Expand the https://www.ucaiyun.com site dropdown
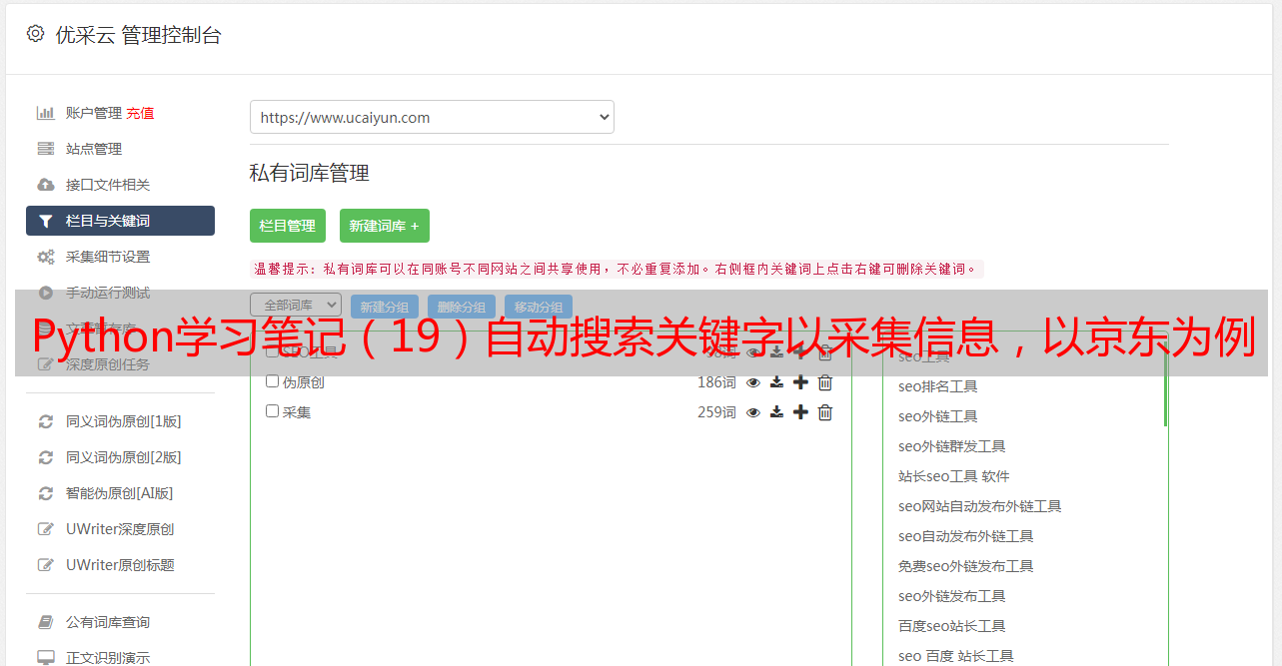The image size is (1282, 666). (x=432, y=117)
